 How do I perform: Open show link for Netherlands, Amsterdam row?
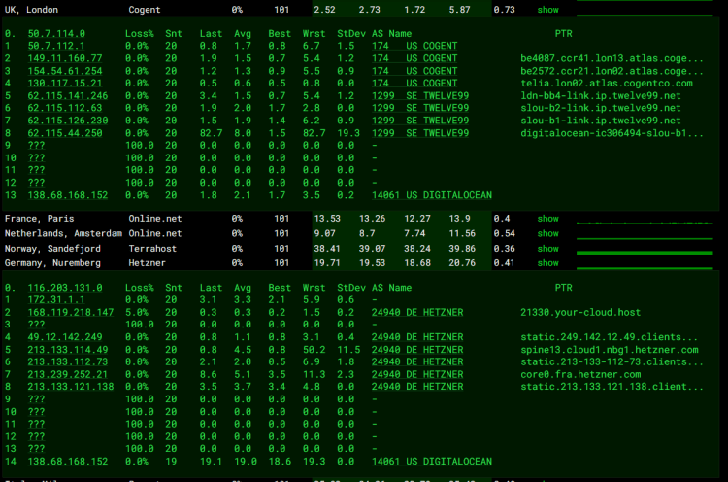coord(547,233)
